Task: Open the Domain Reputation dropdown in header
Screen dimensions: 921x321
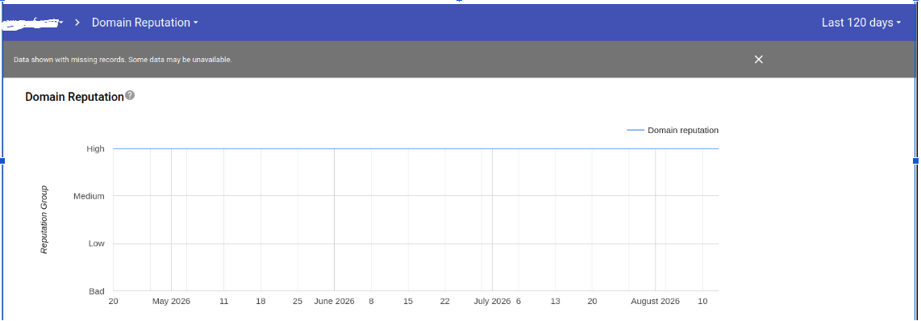Action: click(x=145, y=23)
